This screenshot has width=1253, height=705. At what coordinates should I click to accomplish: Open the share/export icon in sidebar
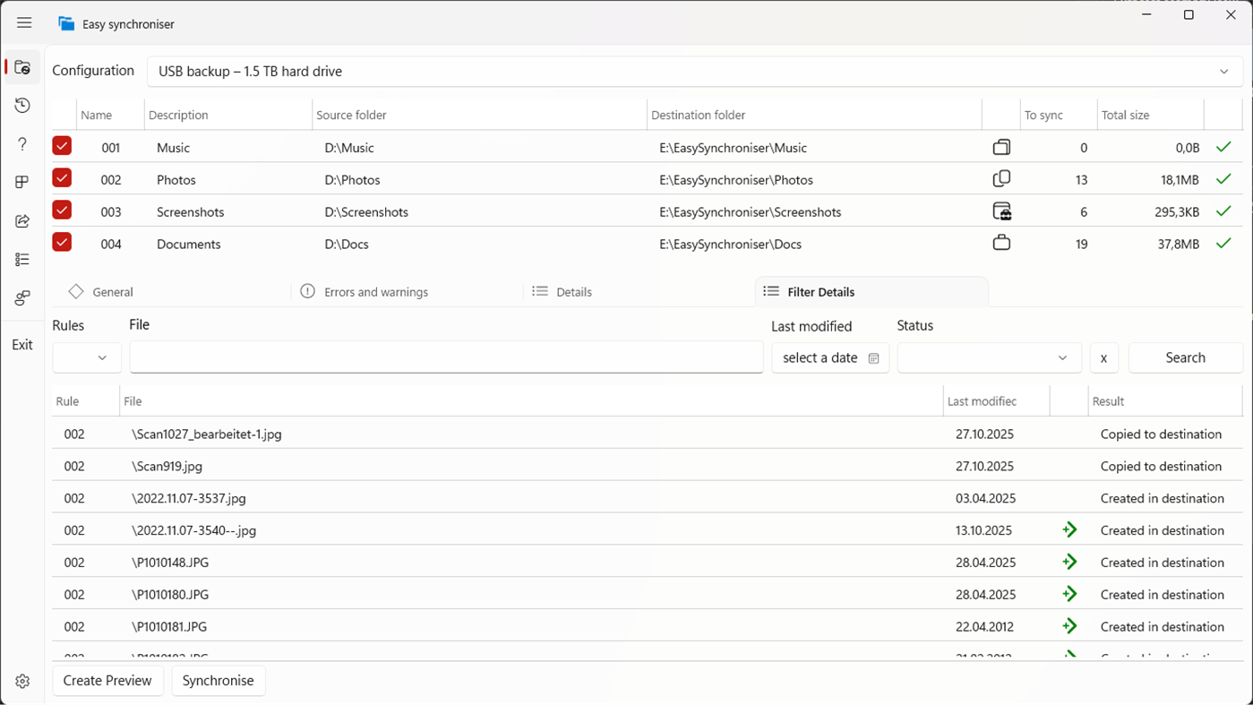[x=22, y=221]
